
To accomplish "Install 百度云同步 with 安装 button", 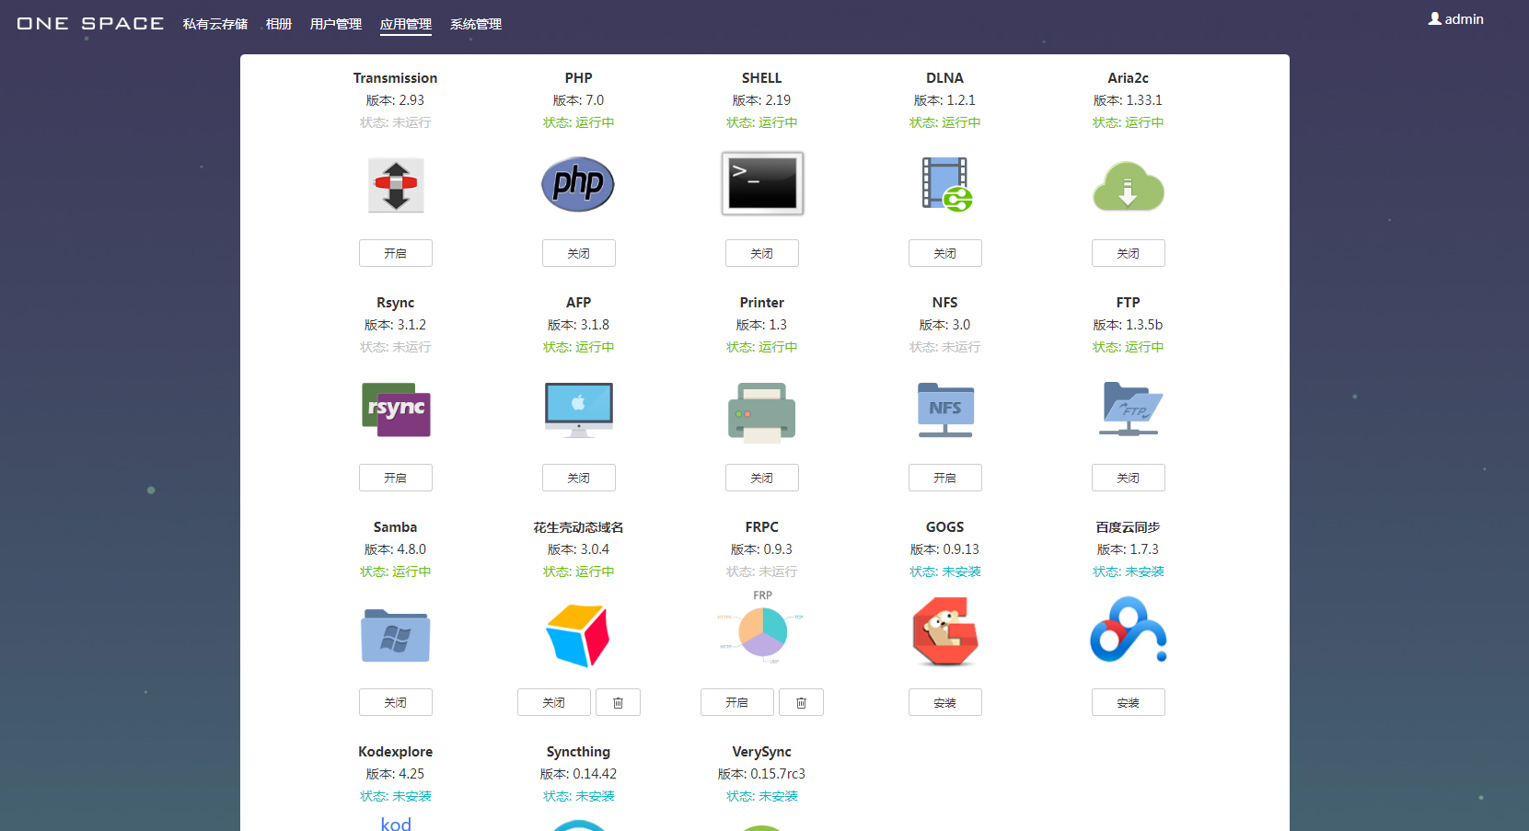I will click(1129, 702).
